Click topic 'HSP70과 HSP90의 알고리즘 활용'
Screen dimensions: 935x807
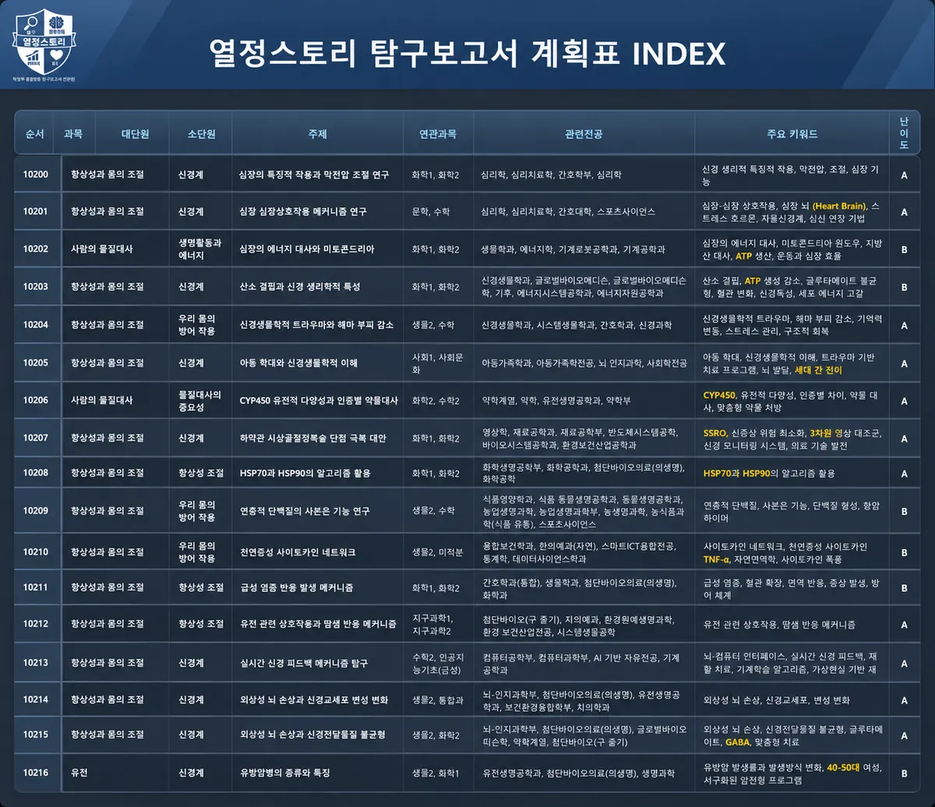(x=305, y=473)
